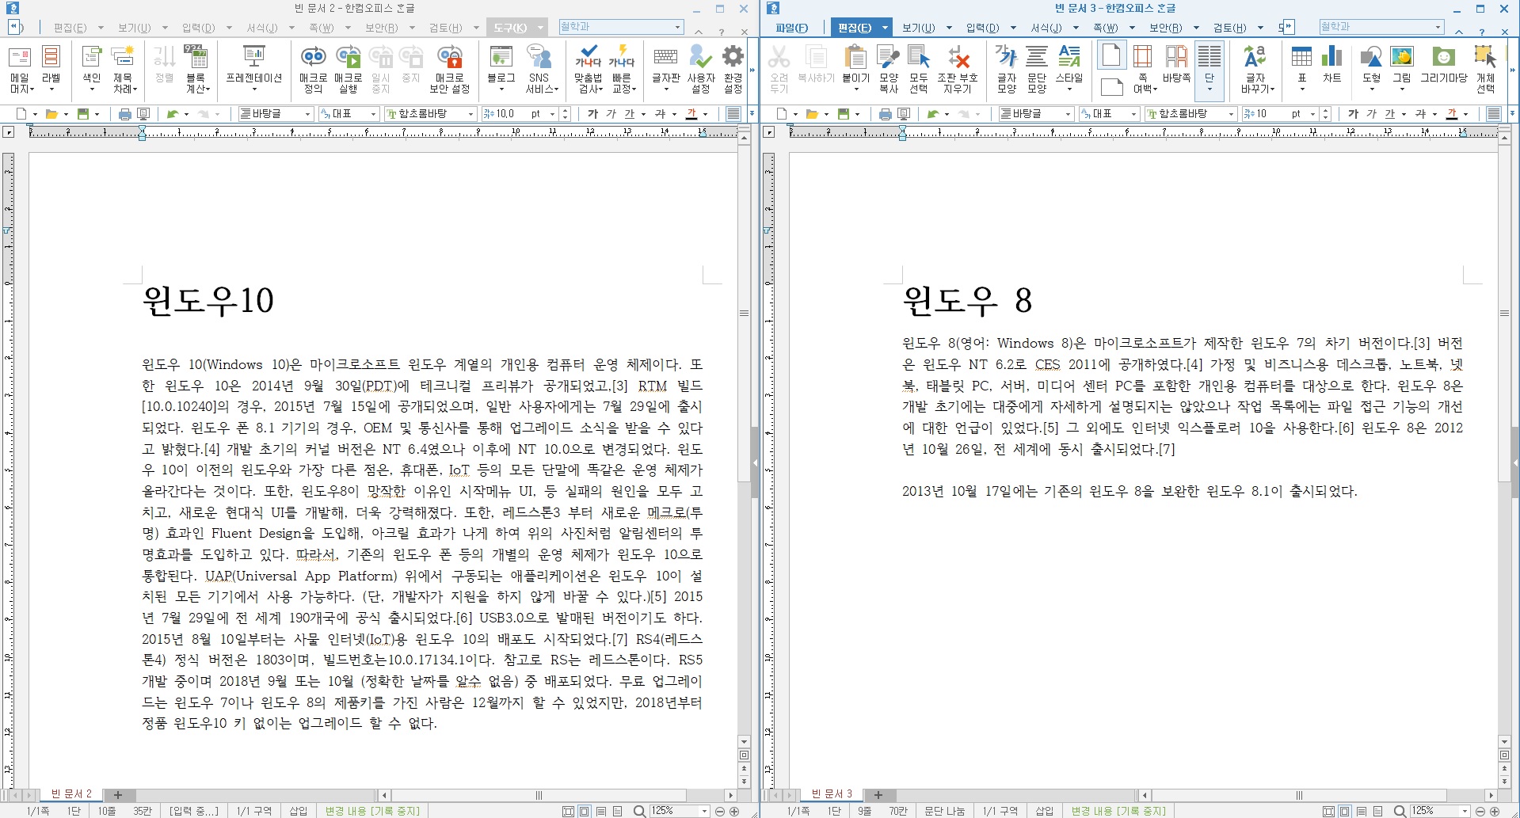Open 글자 모양 character format
The image size is (1520, 818).
[x=1006, y=69]
